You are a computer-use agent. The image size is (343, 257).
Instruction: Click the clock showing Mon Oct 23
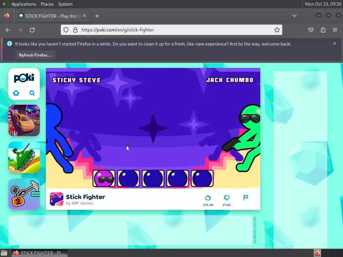[x=323, y=4]
